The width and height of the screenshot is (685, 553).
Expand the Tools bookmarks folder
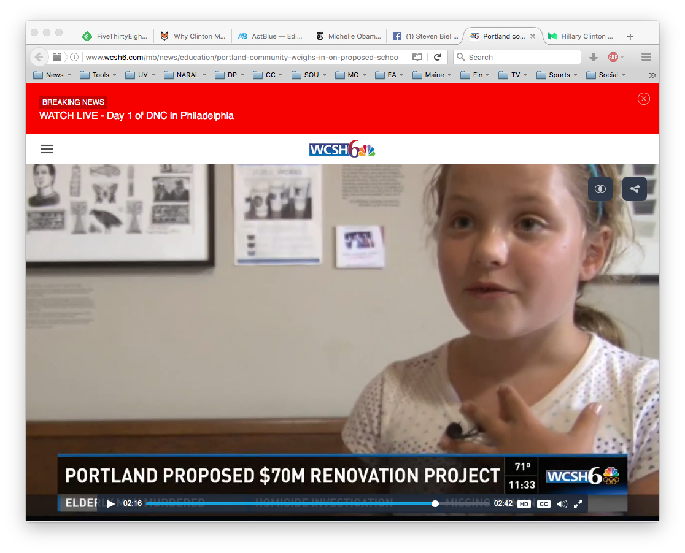(98, 75)
